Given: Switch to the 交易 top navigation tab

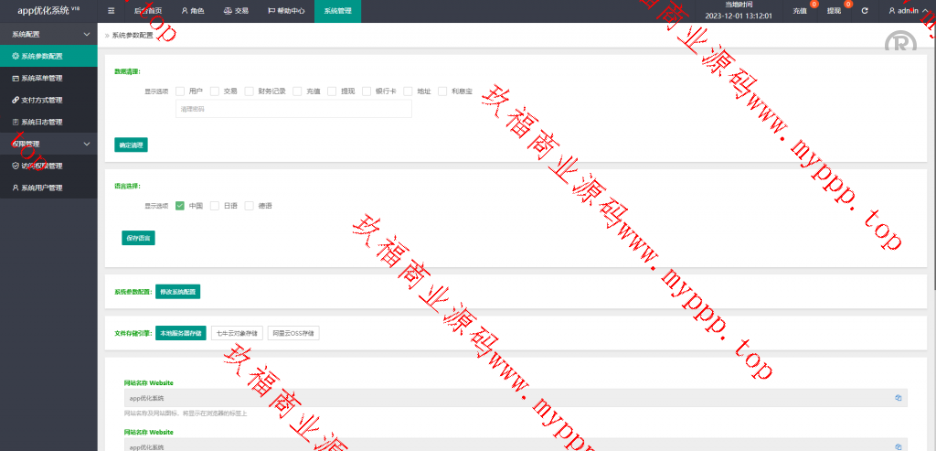Looking at the screenshot, I should click(236, 11).
